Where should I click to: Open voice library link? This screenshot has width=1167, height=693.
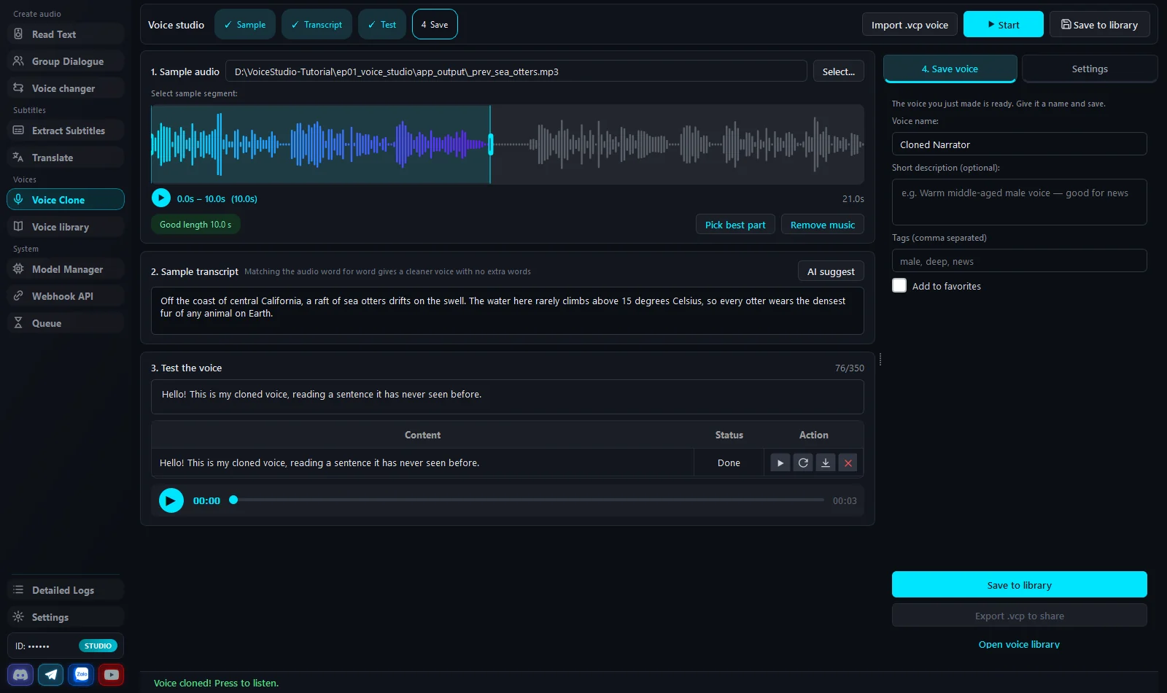[x=1019, y=644]
